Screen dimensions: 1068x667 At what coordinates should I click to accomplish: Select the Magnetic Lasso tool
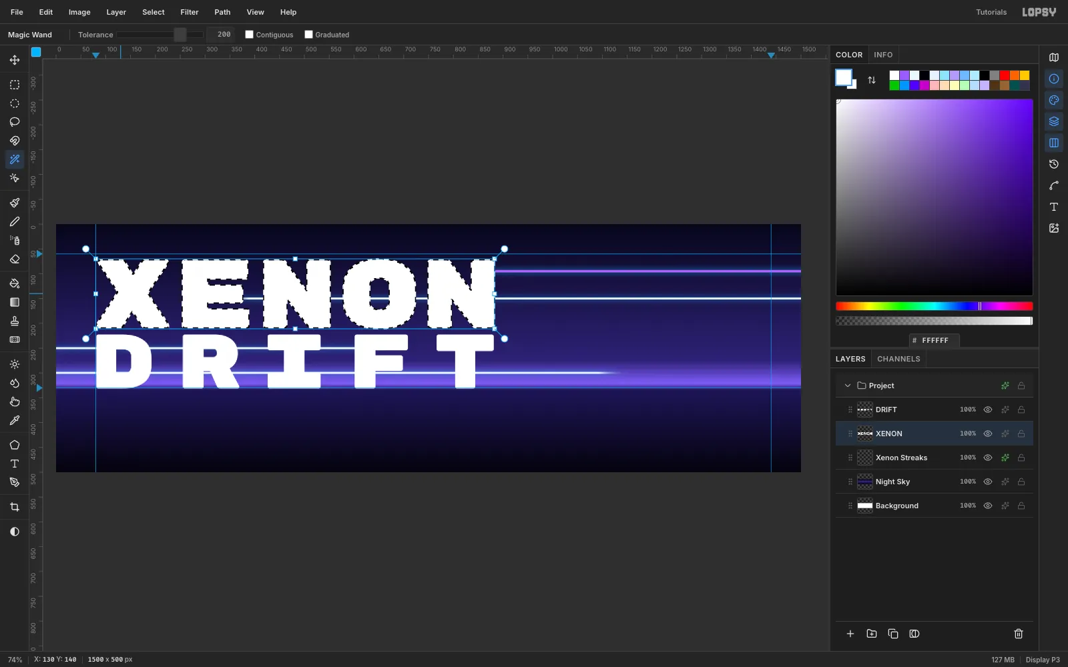(x=15, y=141)
